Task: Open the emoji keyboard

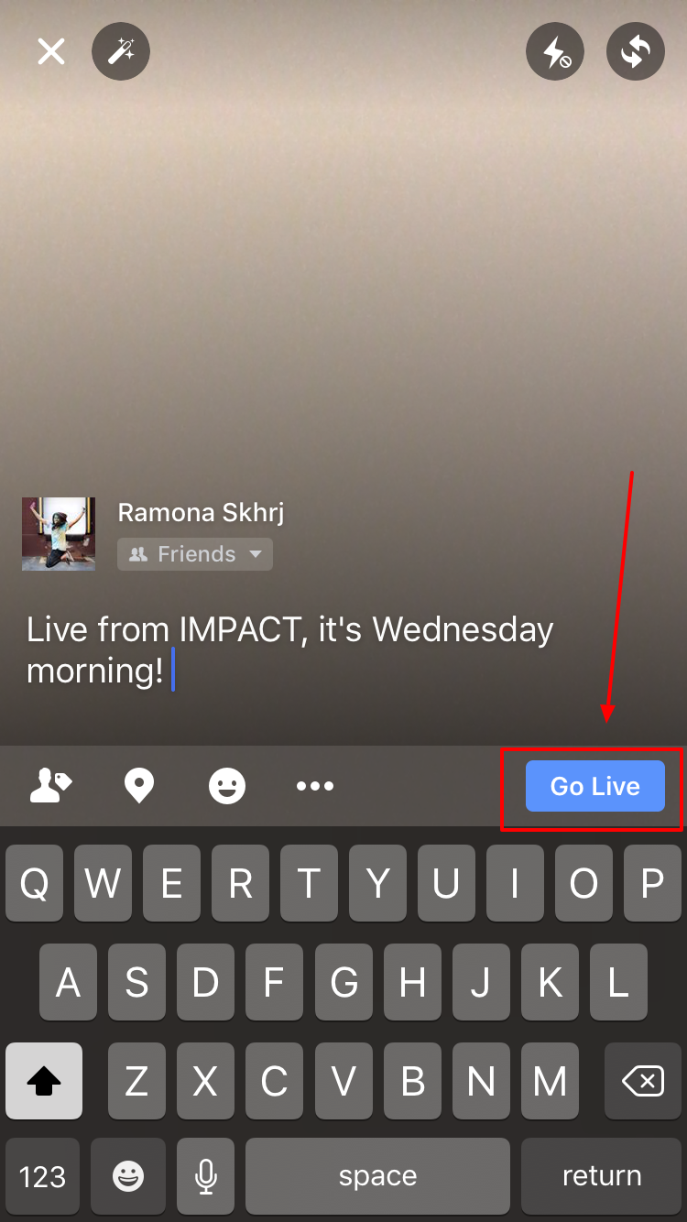Action: 128,1176
